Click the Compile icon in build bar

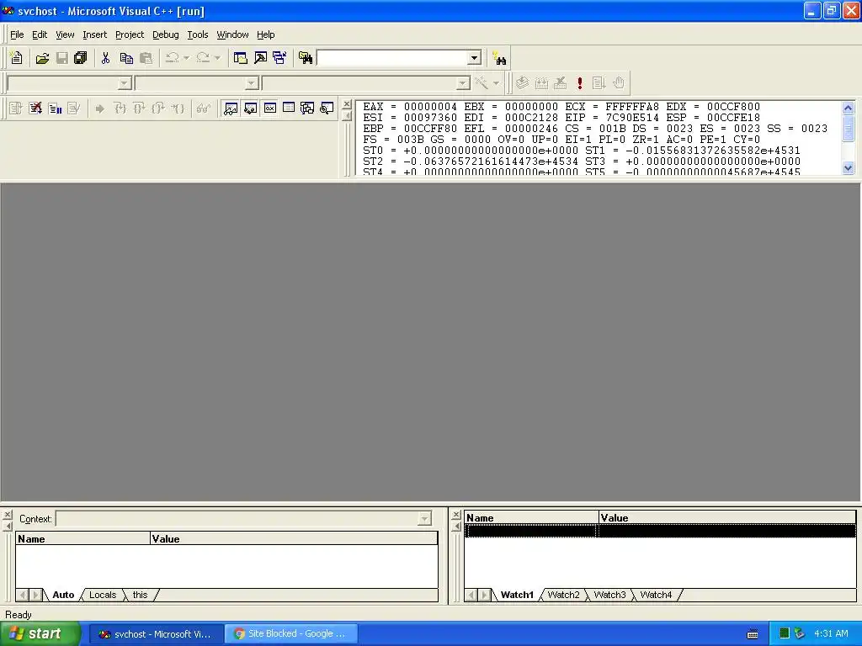(522, 83)
